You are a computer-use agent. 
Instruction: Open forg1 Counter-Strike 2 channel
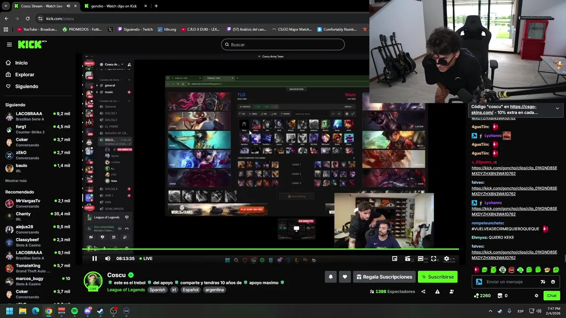(x=38, y=129)
